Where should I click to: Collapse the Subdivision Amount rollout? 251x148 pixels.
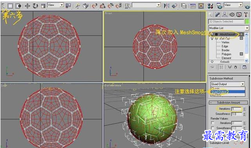point(228,102)
